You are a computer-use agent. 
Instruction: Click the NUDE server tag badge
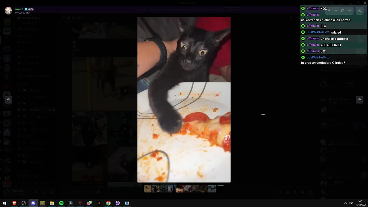[x=29, y=9]
